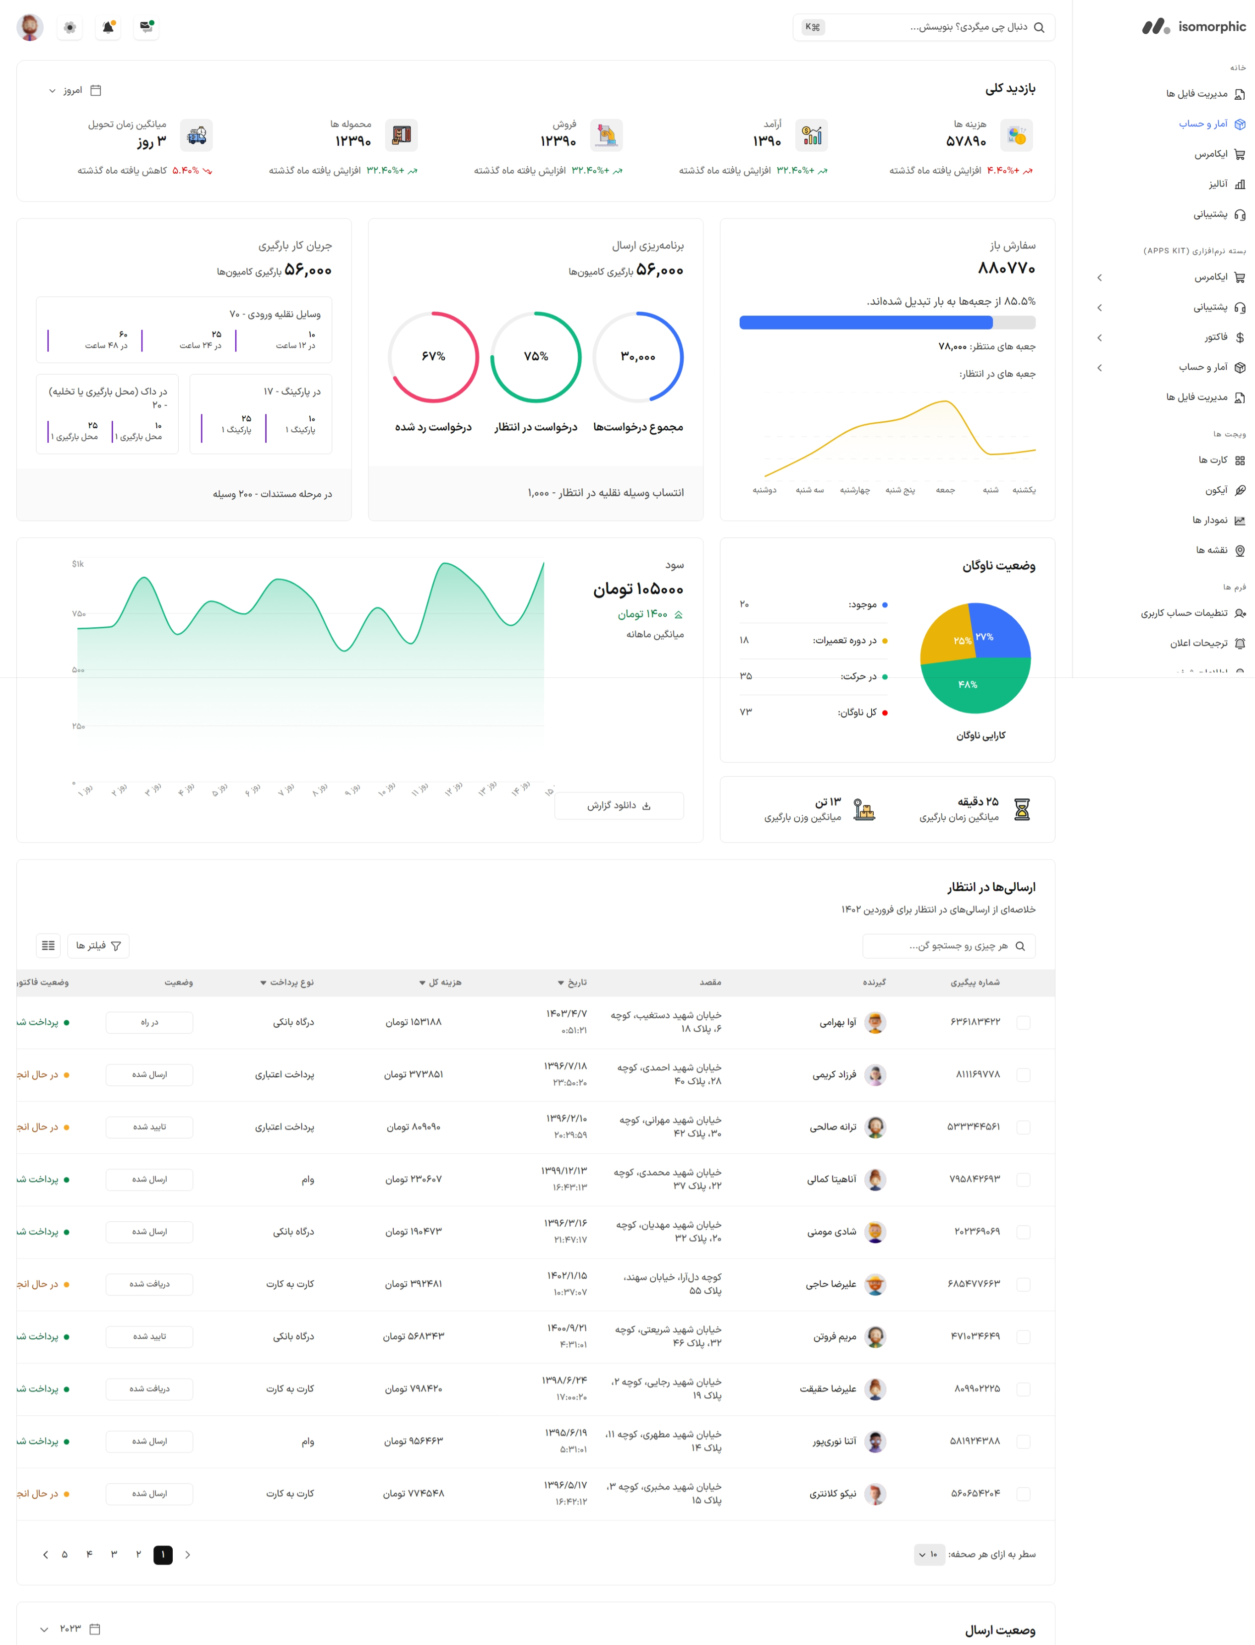Expand پشتیبانی in the Apps Kit menu
This screenshot has height=1645, width=1255.
(x=1100, y=308)
